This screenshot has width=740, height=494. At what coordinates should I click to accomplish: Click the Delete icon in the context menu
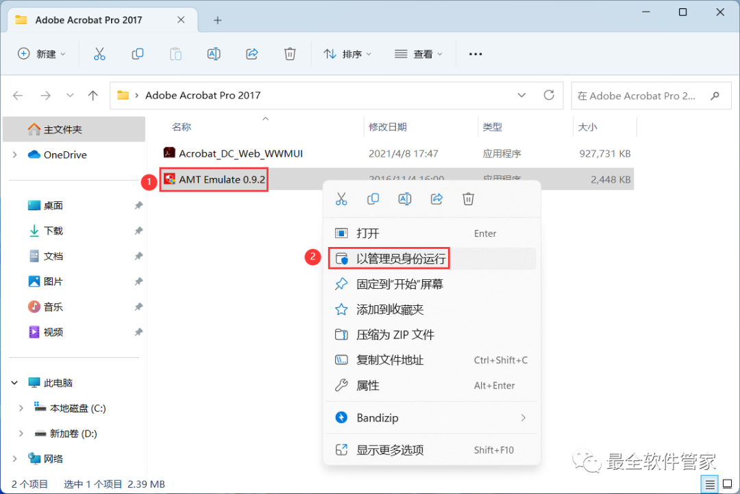click(x=468, y=199)
